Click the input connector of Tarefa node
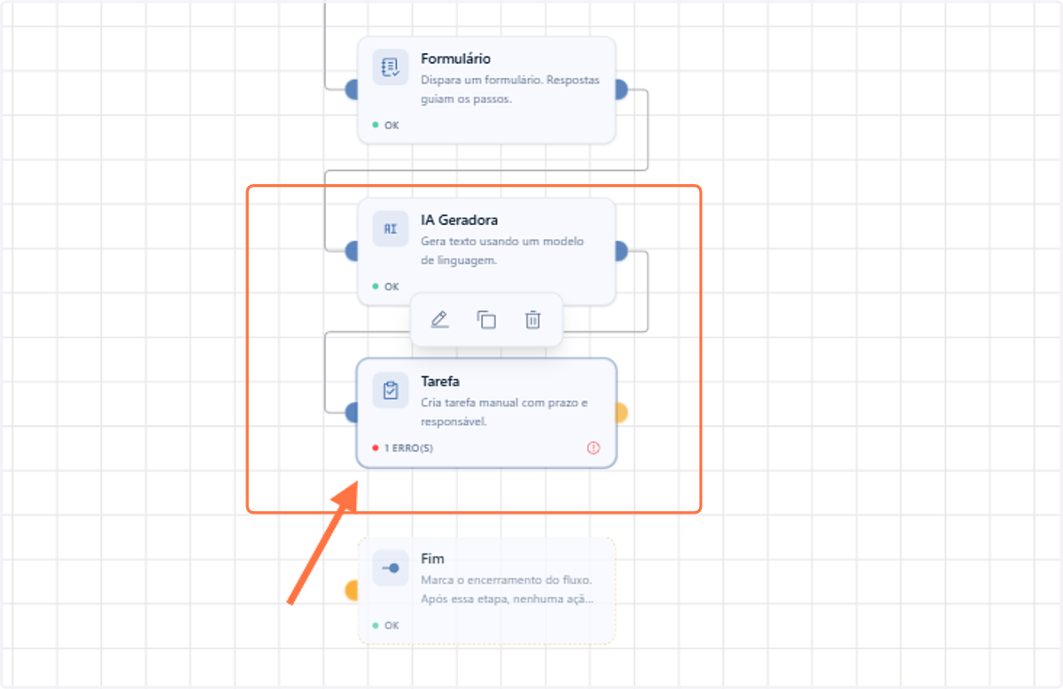1063x689 pixels. pos(353,413)
